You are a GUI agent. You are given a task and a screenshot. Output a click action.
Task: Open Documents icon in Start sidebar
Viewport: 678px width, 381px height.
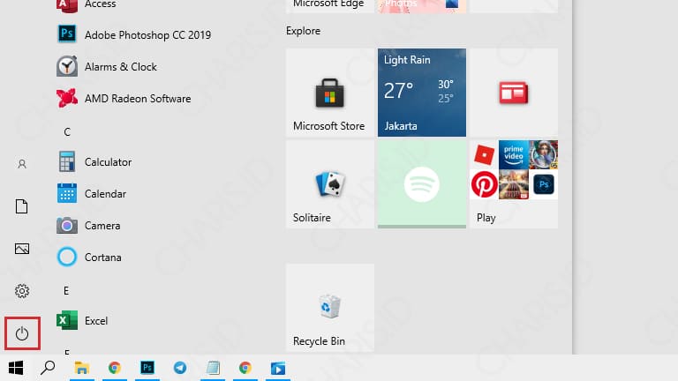[x=21, y=206]
